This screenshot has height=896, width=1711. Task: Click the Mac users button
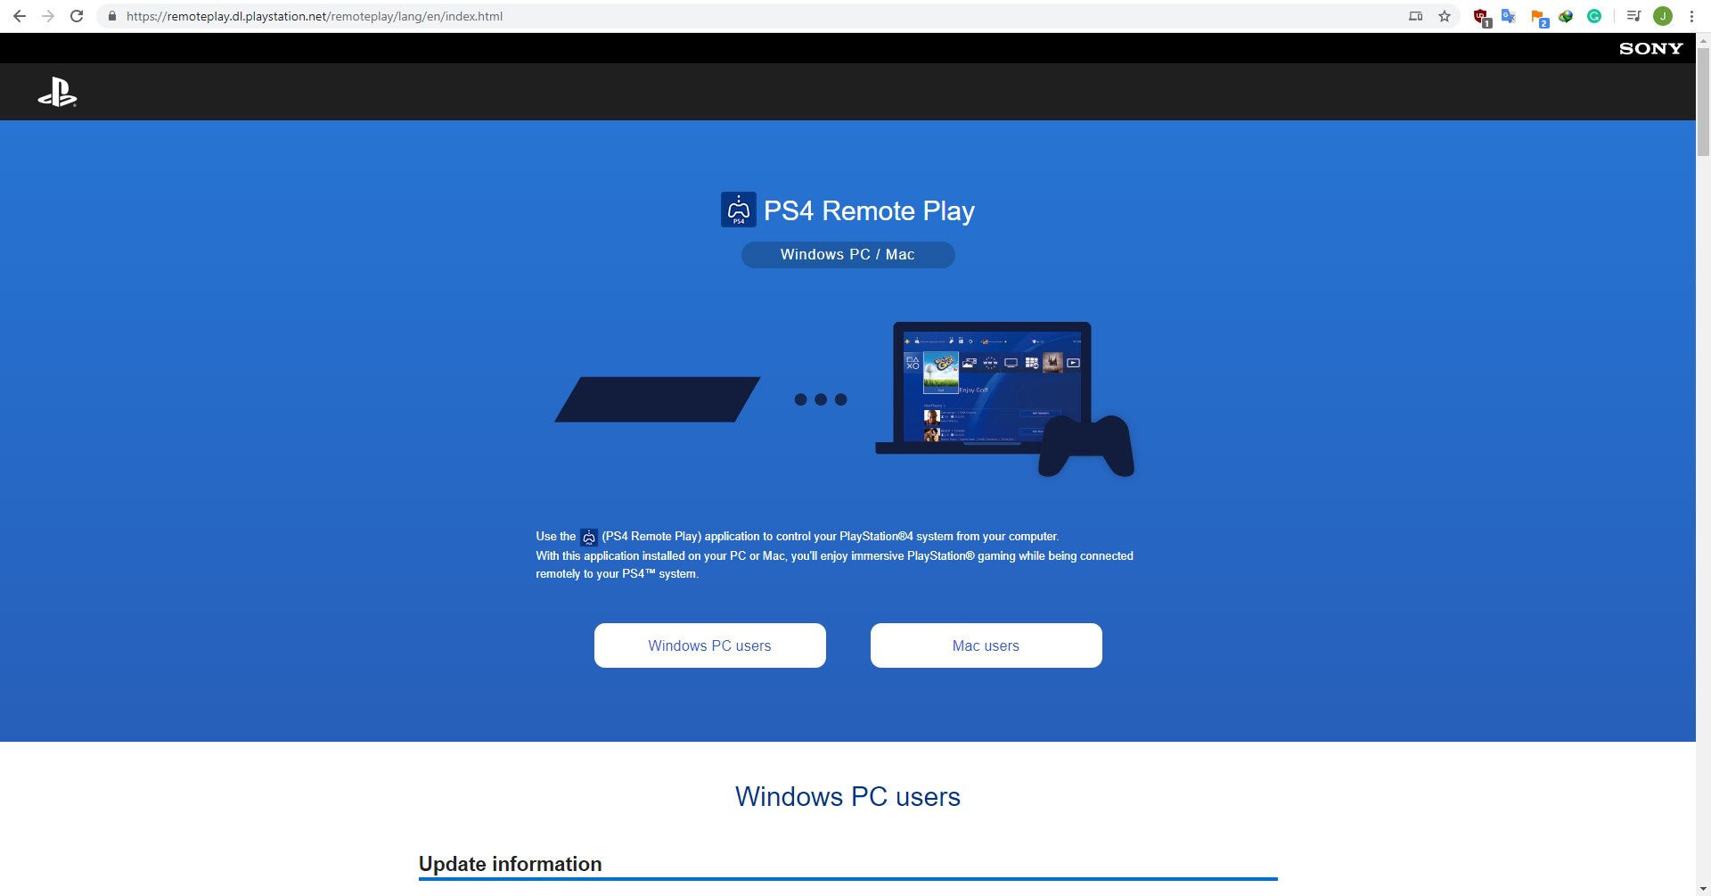[x=986, y=645]
